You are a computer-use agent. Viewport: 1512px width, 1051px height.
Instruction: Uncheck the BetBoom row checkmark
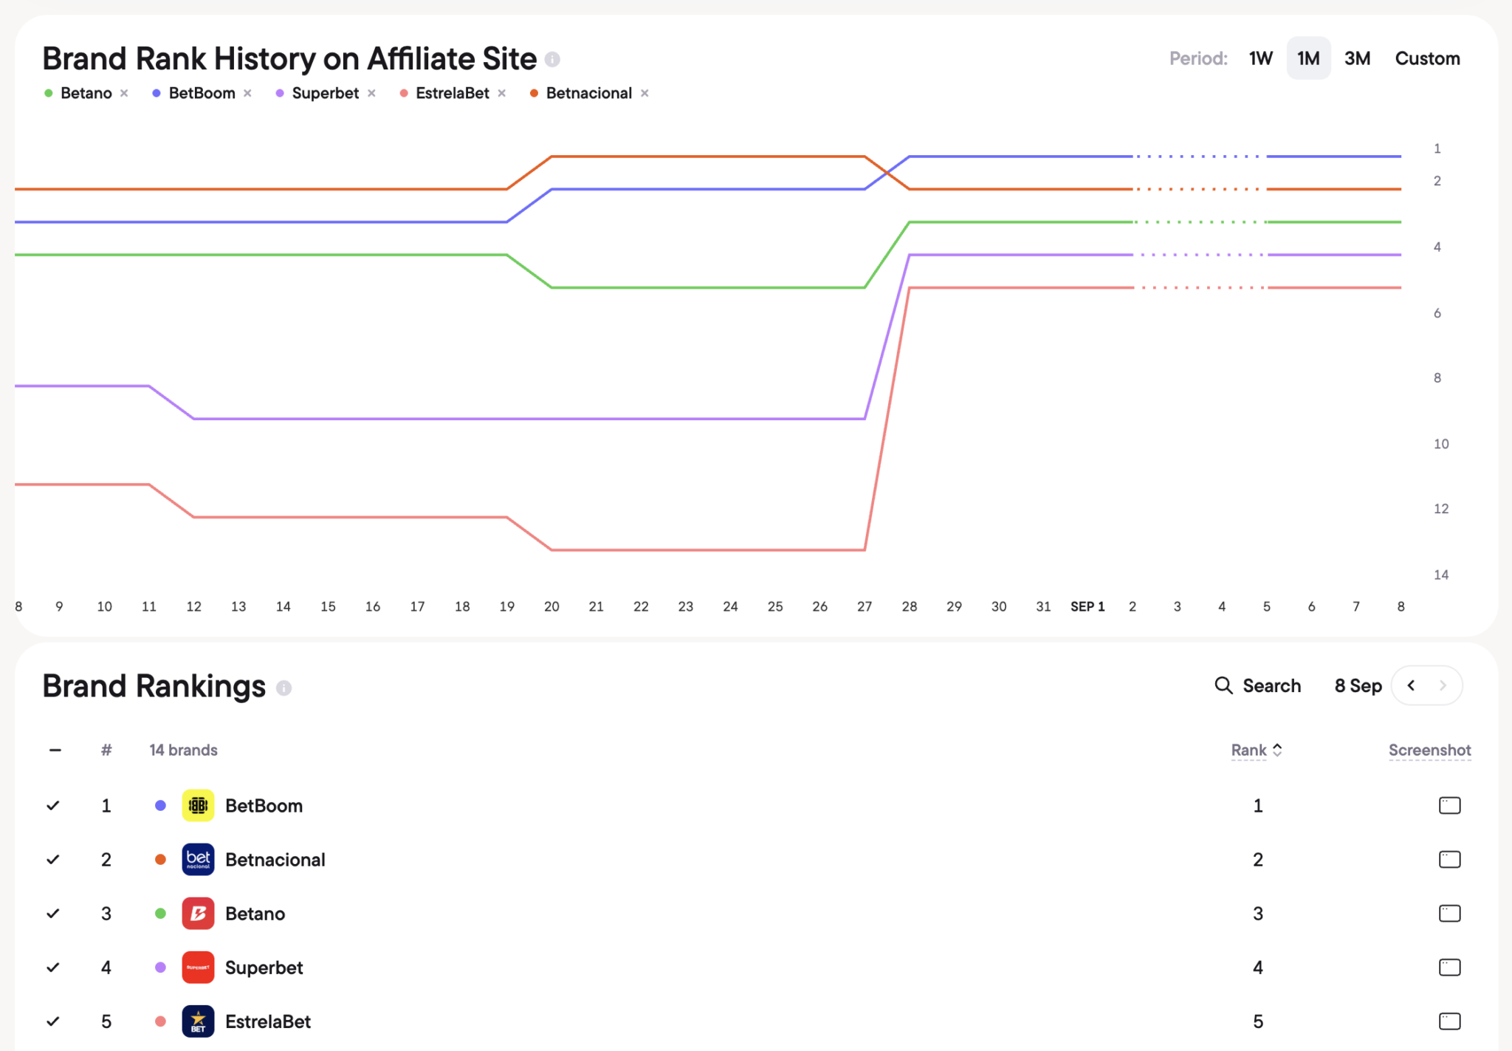pos(53,805)
